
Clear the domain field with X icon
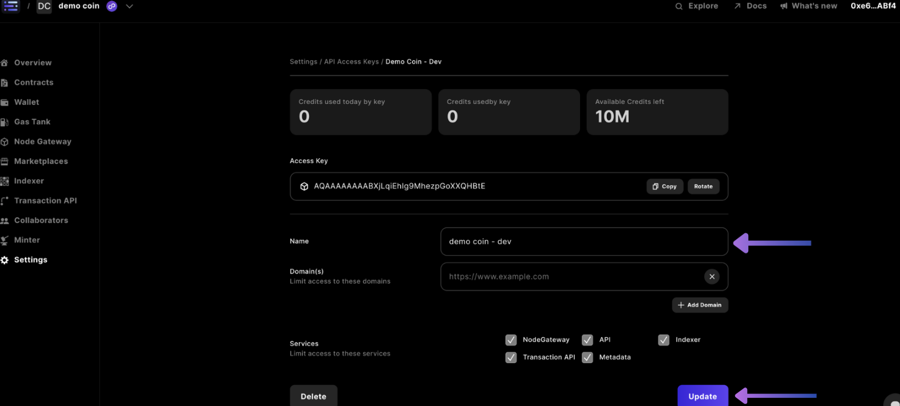point(712,277)
